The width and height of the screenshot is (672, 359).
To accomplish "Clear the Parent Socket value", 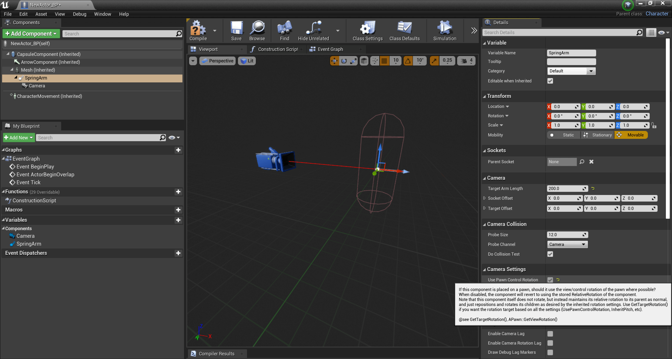I will click(591, 162).
